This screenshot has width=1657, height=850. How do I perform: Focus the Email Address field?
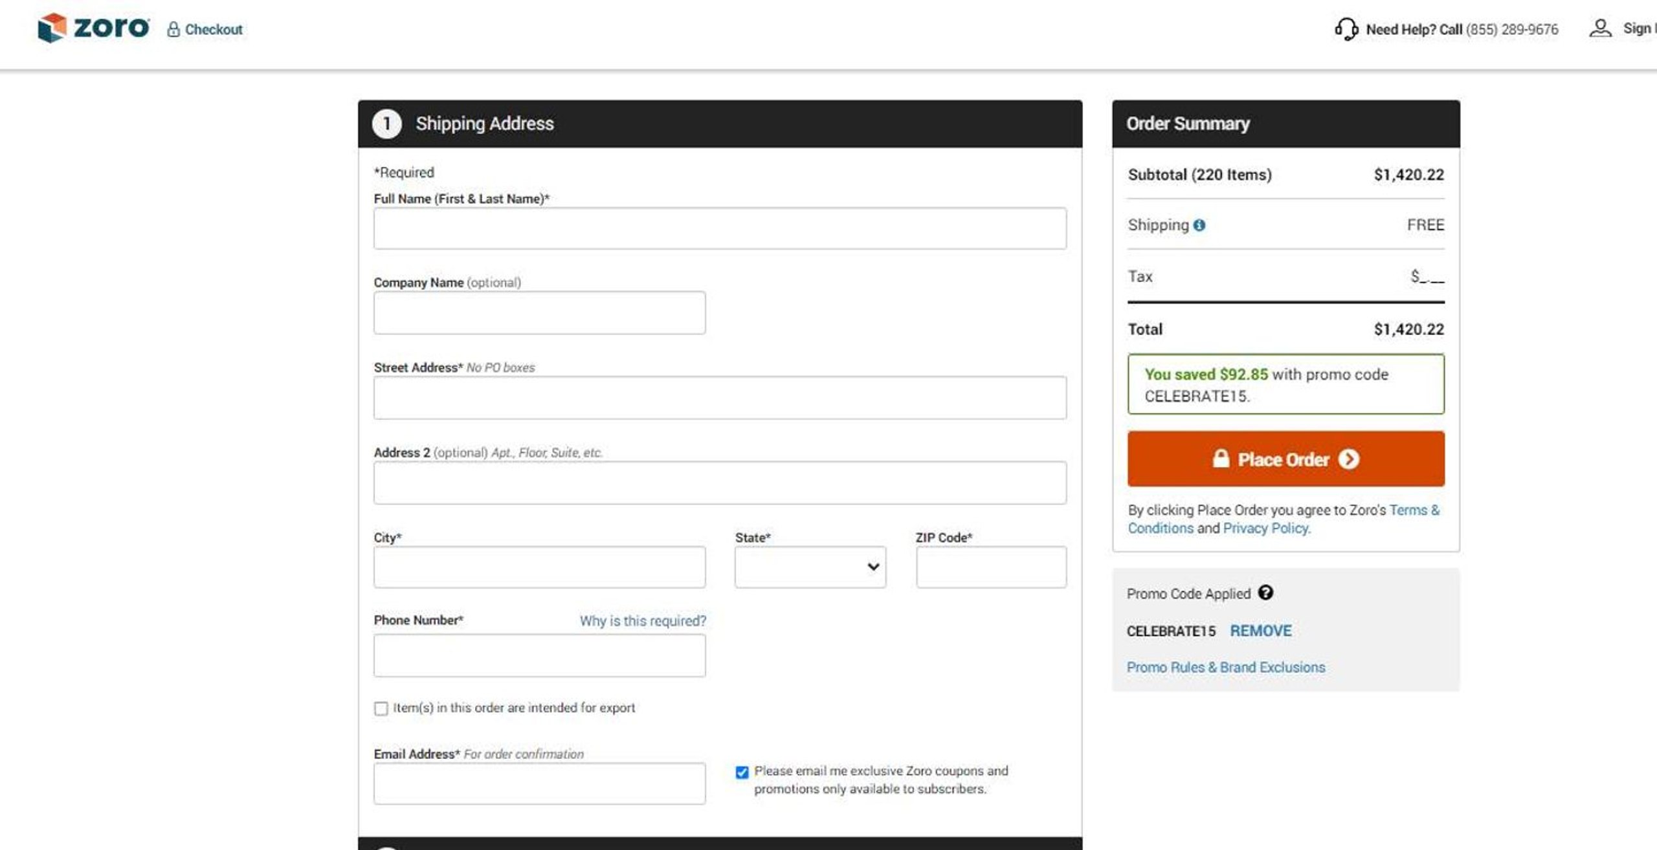pyautogui.click(x=539, y=783)
